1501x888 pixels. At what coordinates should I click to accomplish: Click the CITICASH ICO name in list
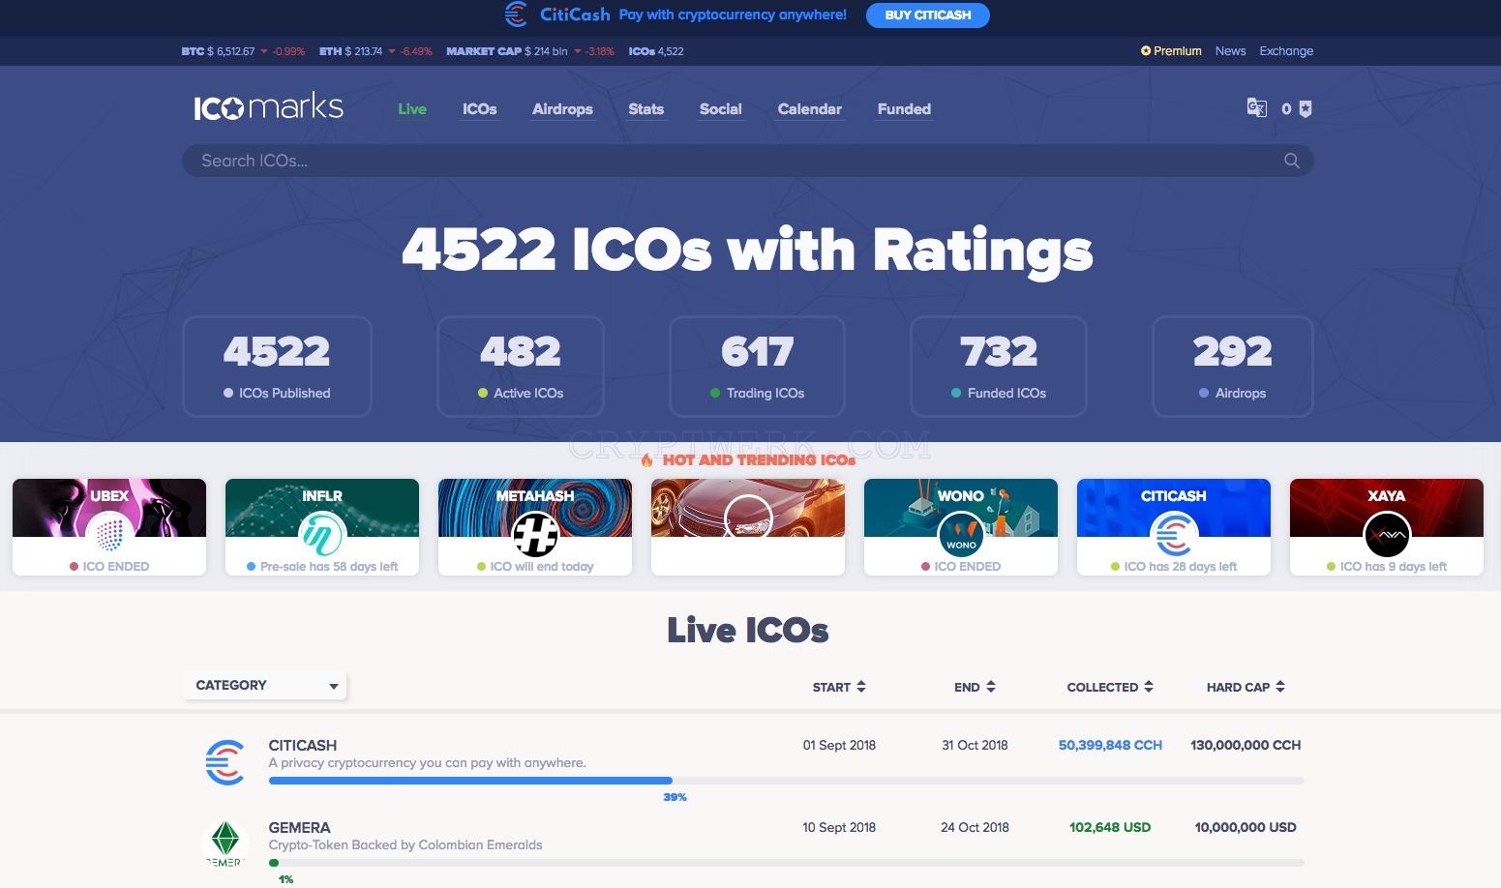click(x=303, y=746)
